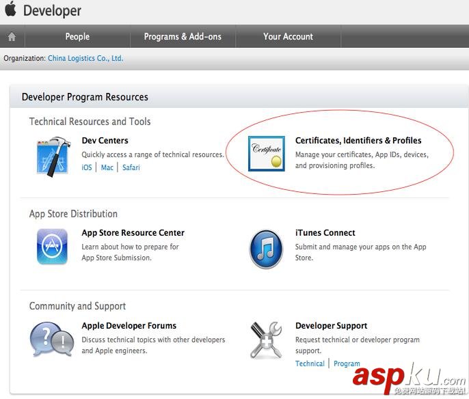Open the Apple Developer Forums heading
Screen dimensions: 469x399
click(x=129, y=325)
